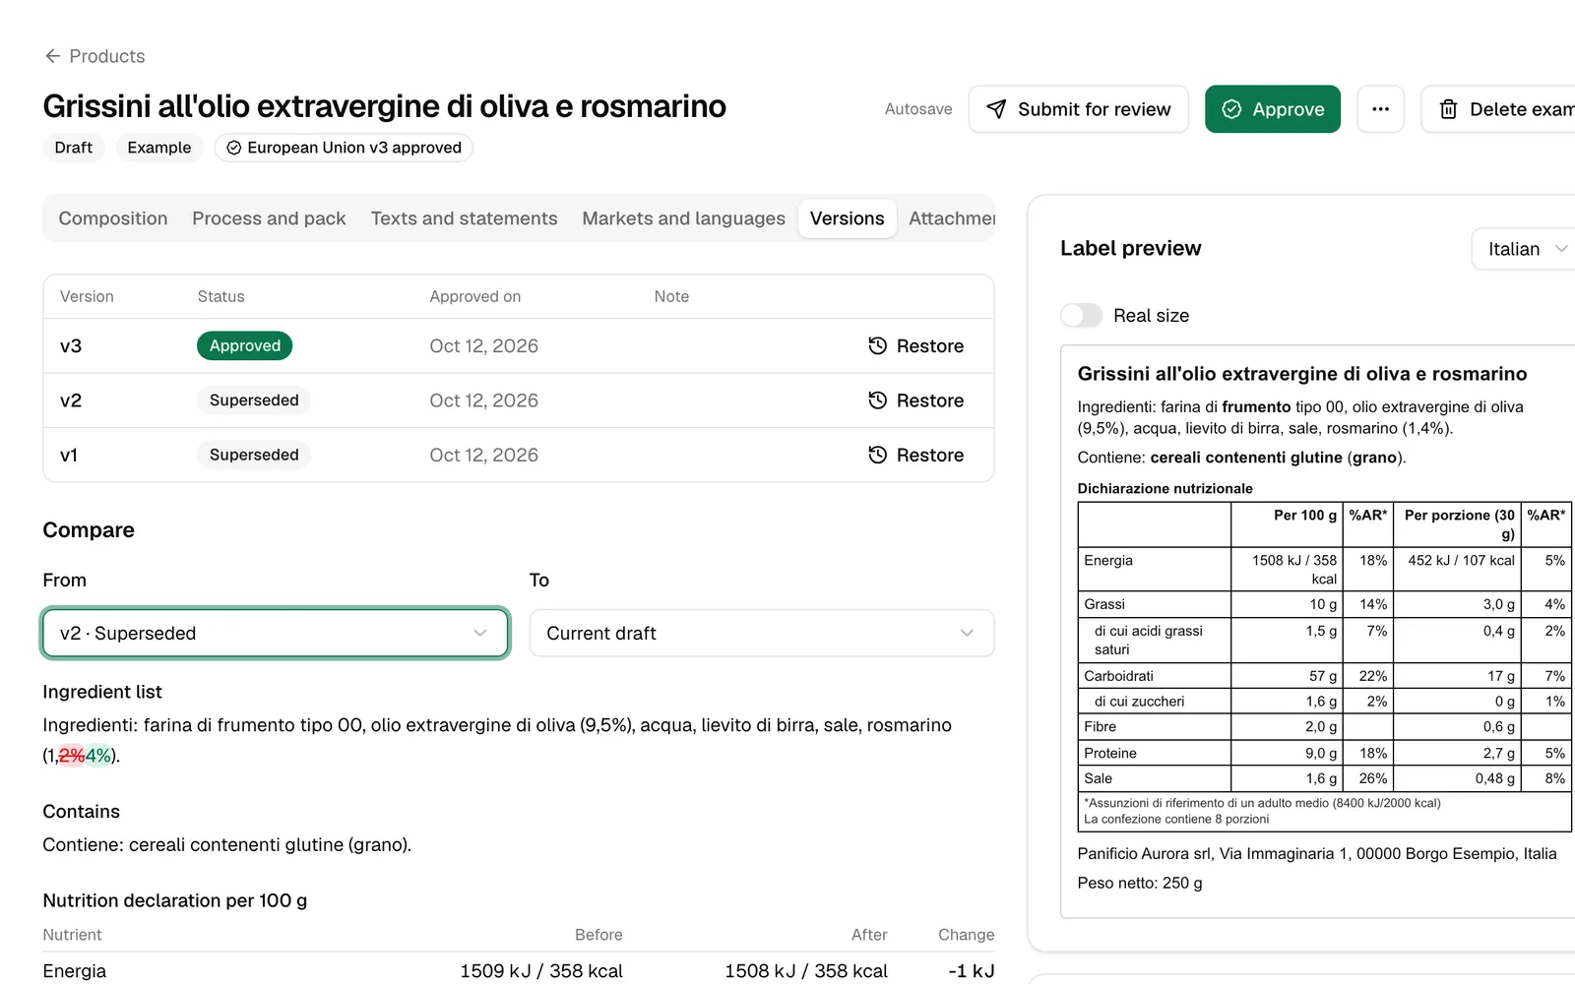The image size is (1575, 984).
Task: Open the From version dropdown
Action: pyautogui.click(x=276, y=633)
